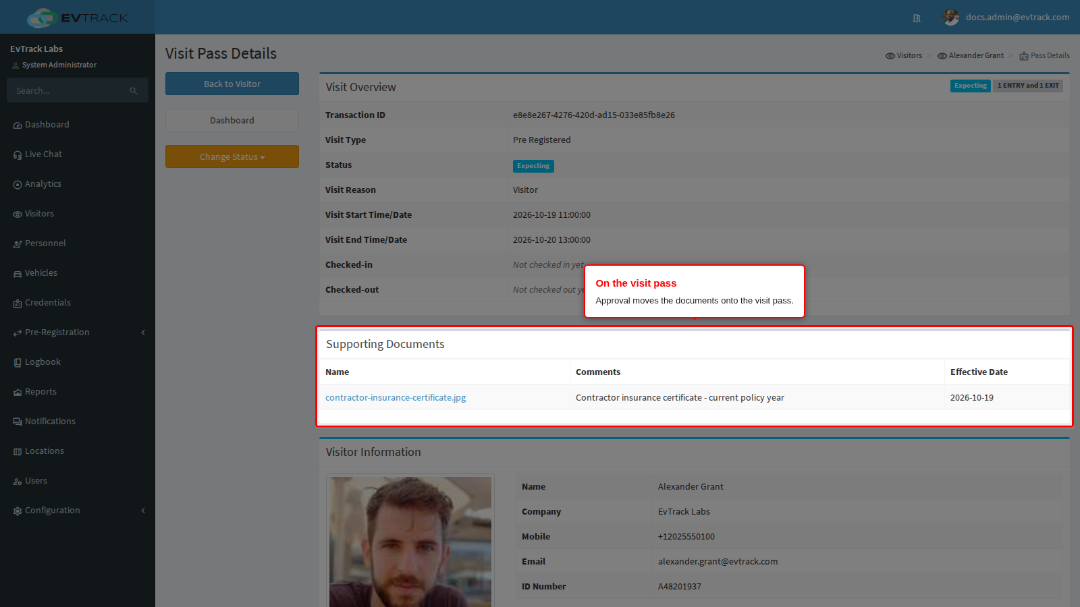Click the Analytics sidebar icon
Image resolution: width=1080 pixels, height=607 pixels.
tap(18, 185)
